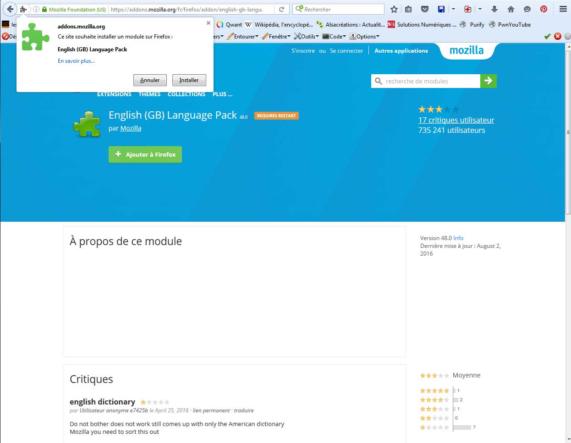Click the bookmark star icon
This screenshot has height=443, width=571.
pos(394,9)
